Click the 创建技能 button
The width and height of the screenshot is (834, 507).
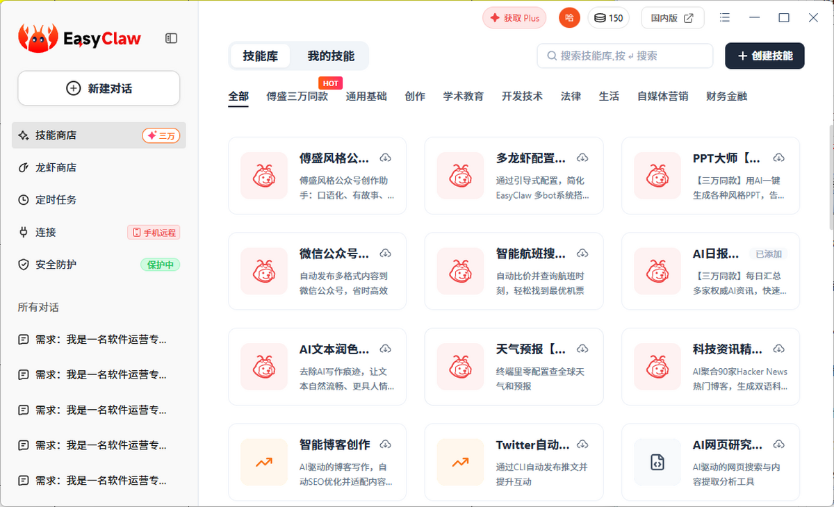764,56
